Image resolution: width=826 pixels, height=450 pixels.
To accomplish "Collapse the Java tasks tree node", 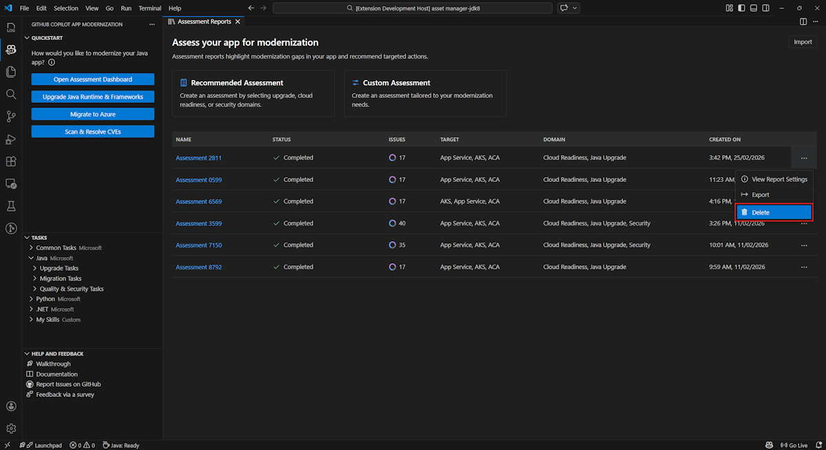I will click(32, 258).
